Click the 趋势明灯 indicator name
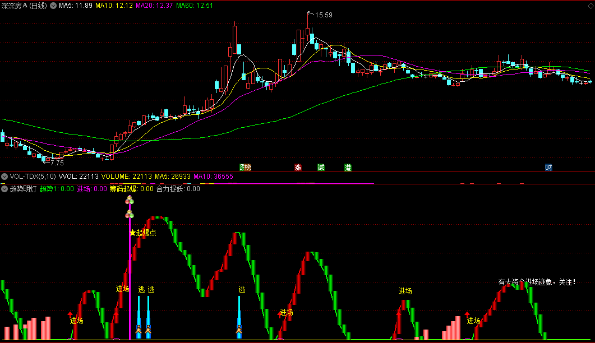 click(23, 189)
